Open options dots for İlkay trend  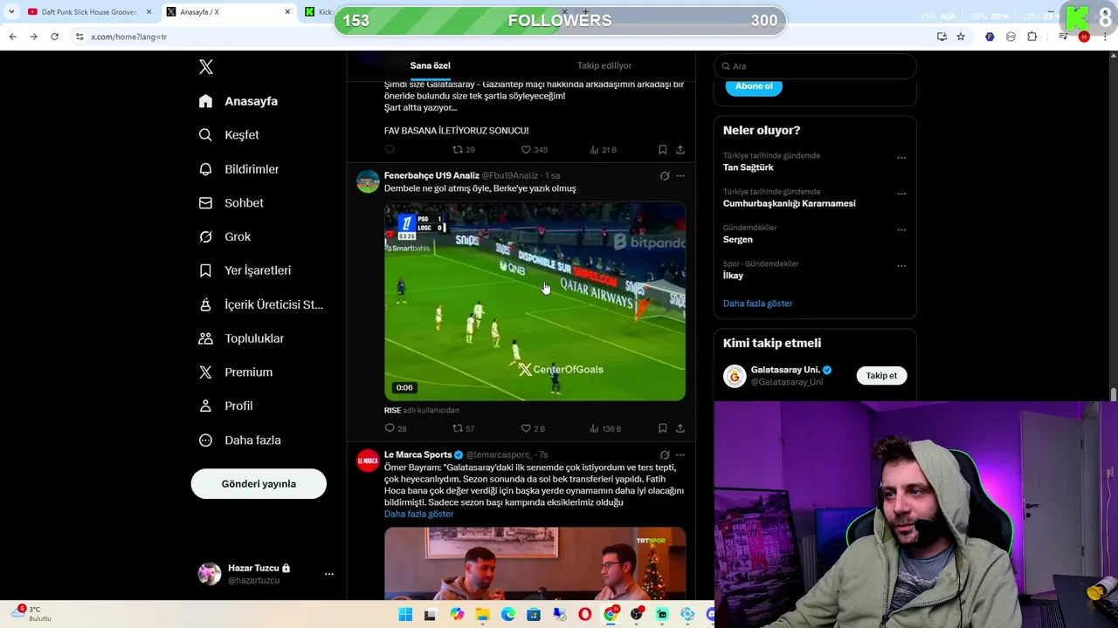(x=901, y=266)
